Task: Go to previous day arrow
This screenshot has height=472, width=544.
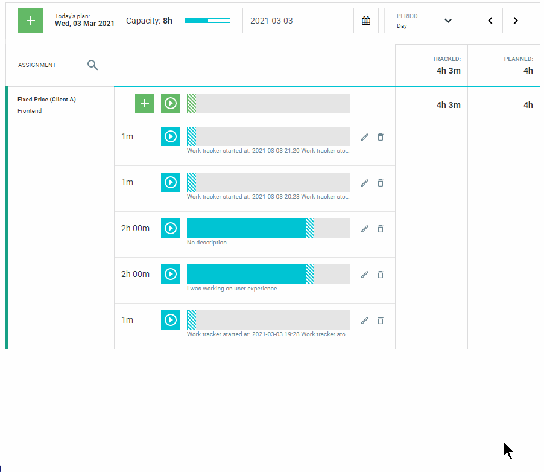Action: [x=490, y=21]
